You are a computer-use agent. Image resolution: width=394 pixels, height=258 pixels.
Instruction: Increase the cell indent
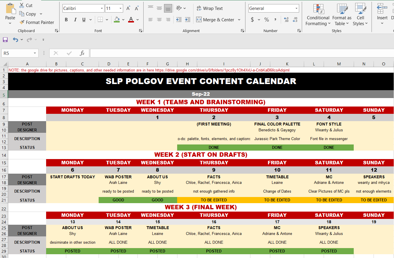pyautogui.click(x=188, y=20)
